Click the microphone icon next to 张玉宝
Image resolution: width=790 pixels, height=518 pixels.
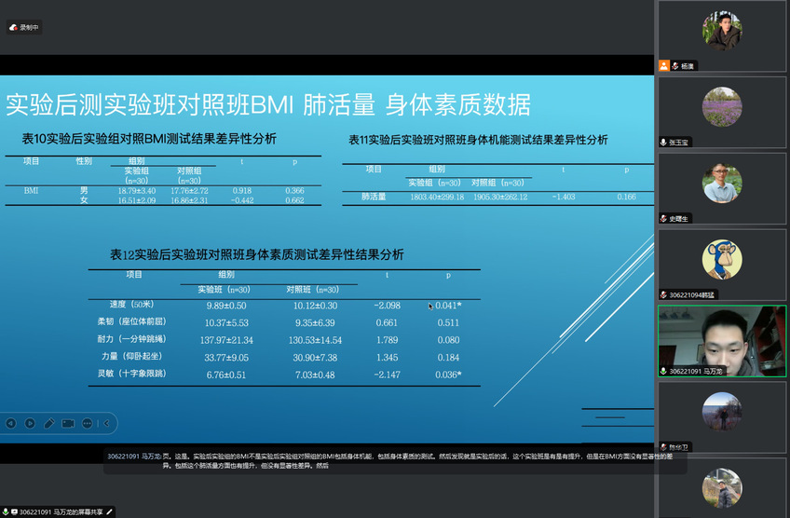663,143
